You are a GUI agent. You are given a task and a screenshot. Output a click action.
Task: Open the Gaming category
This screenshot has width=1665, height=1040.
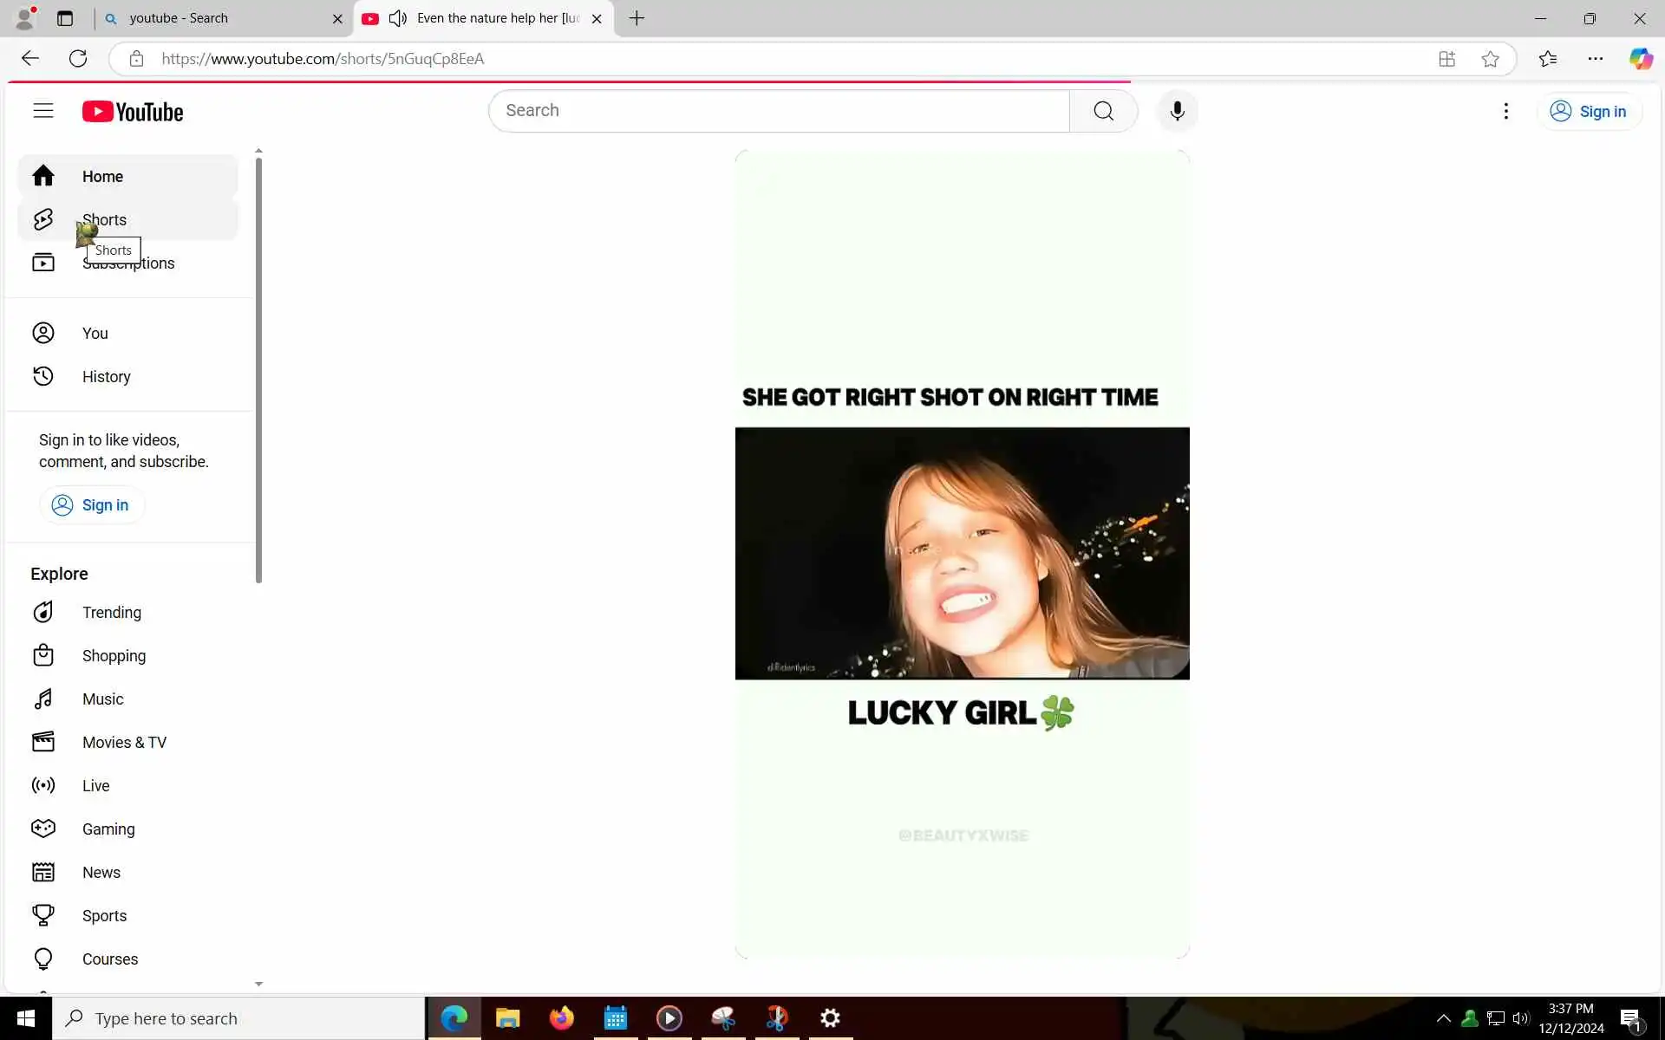tap(108, 829)
